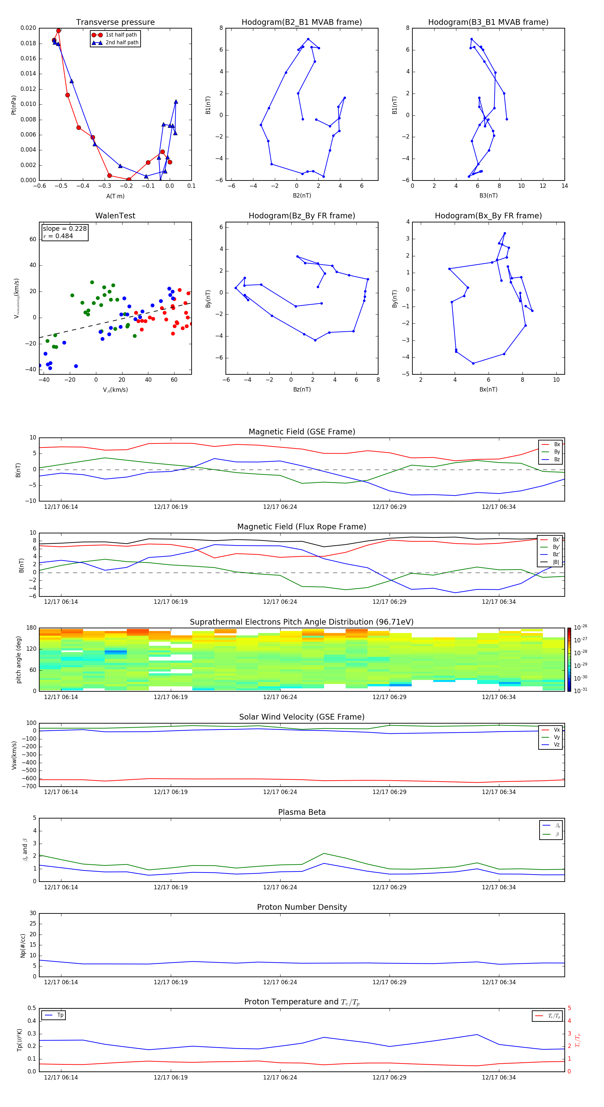The width and height of the screenshot is (604, 1107).
Task: Click the 'Hodogram(B3_B1 MVAB frame)' title
Action: [488, 22]
